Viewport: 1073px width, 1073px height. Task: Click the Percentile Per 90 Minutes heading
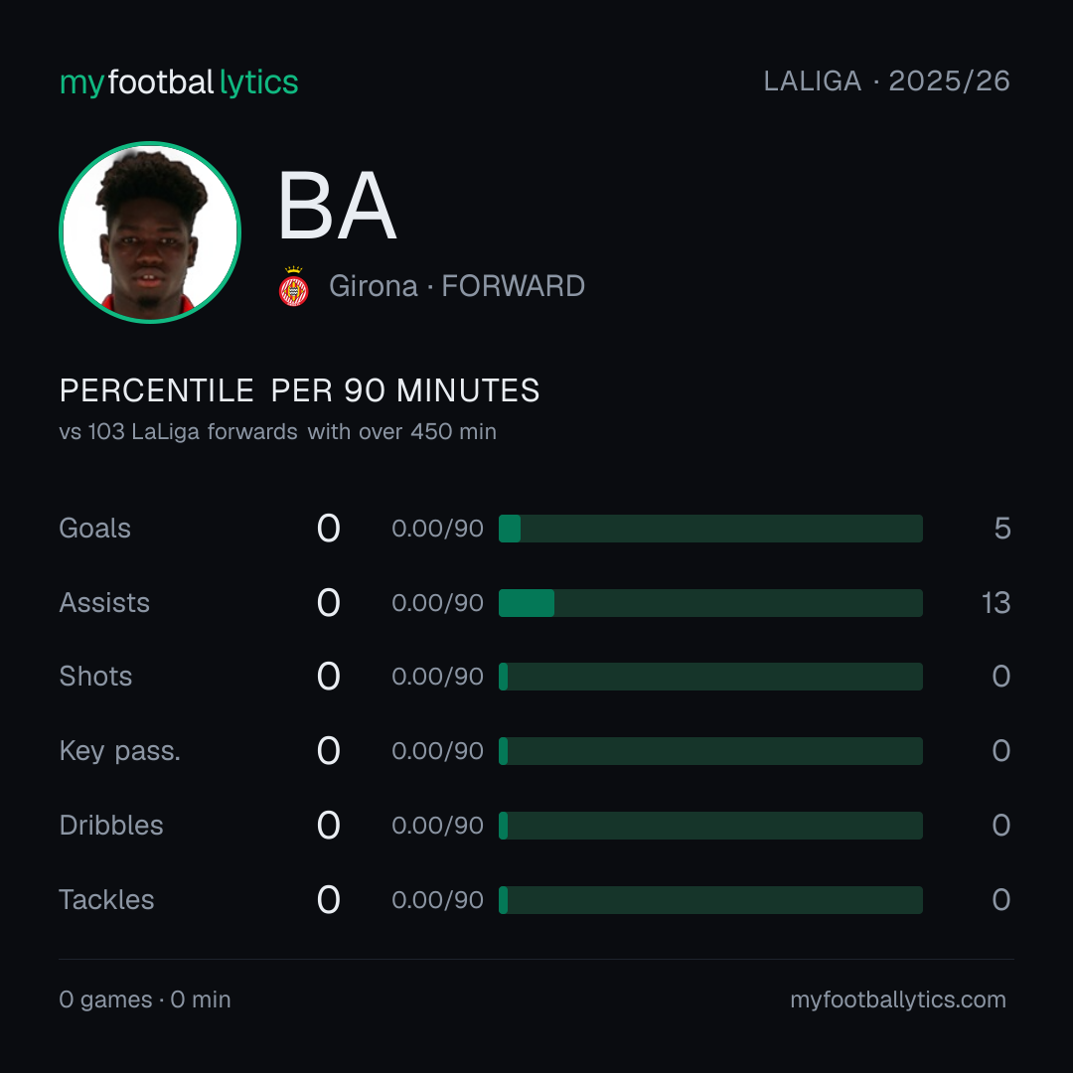[x=299, y=390]
